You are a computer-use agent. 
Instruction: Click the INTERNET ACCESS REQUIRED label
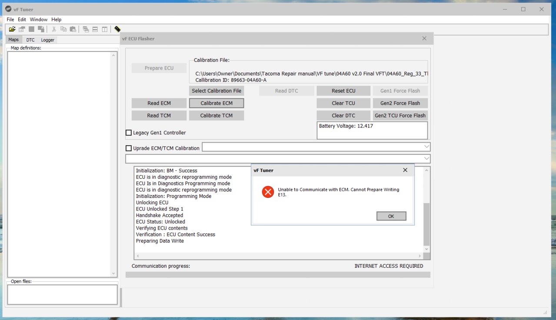pyautogui.click(x=389, y=266)
